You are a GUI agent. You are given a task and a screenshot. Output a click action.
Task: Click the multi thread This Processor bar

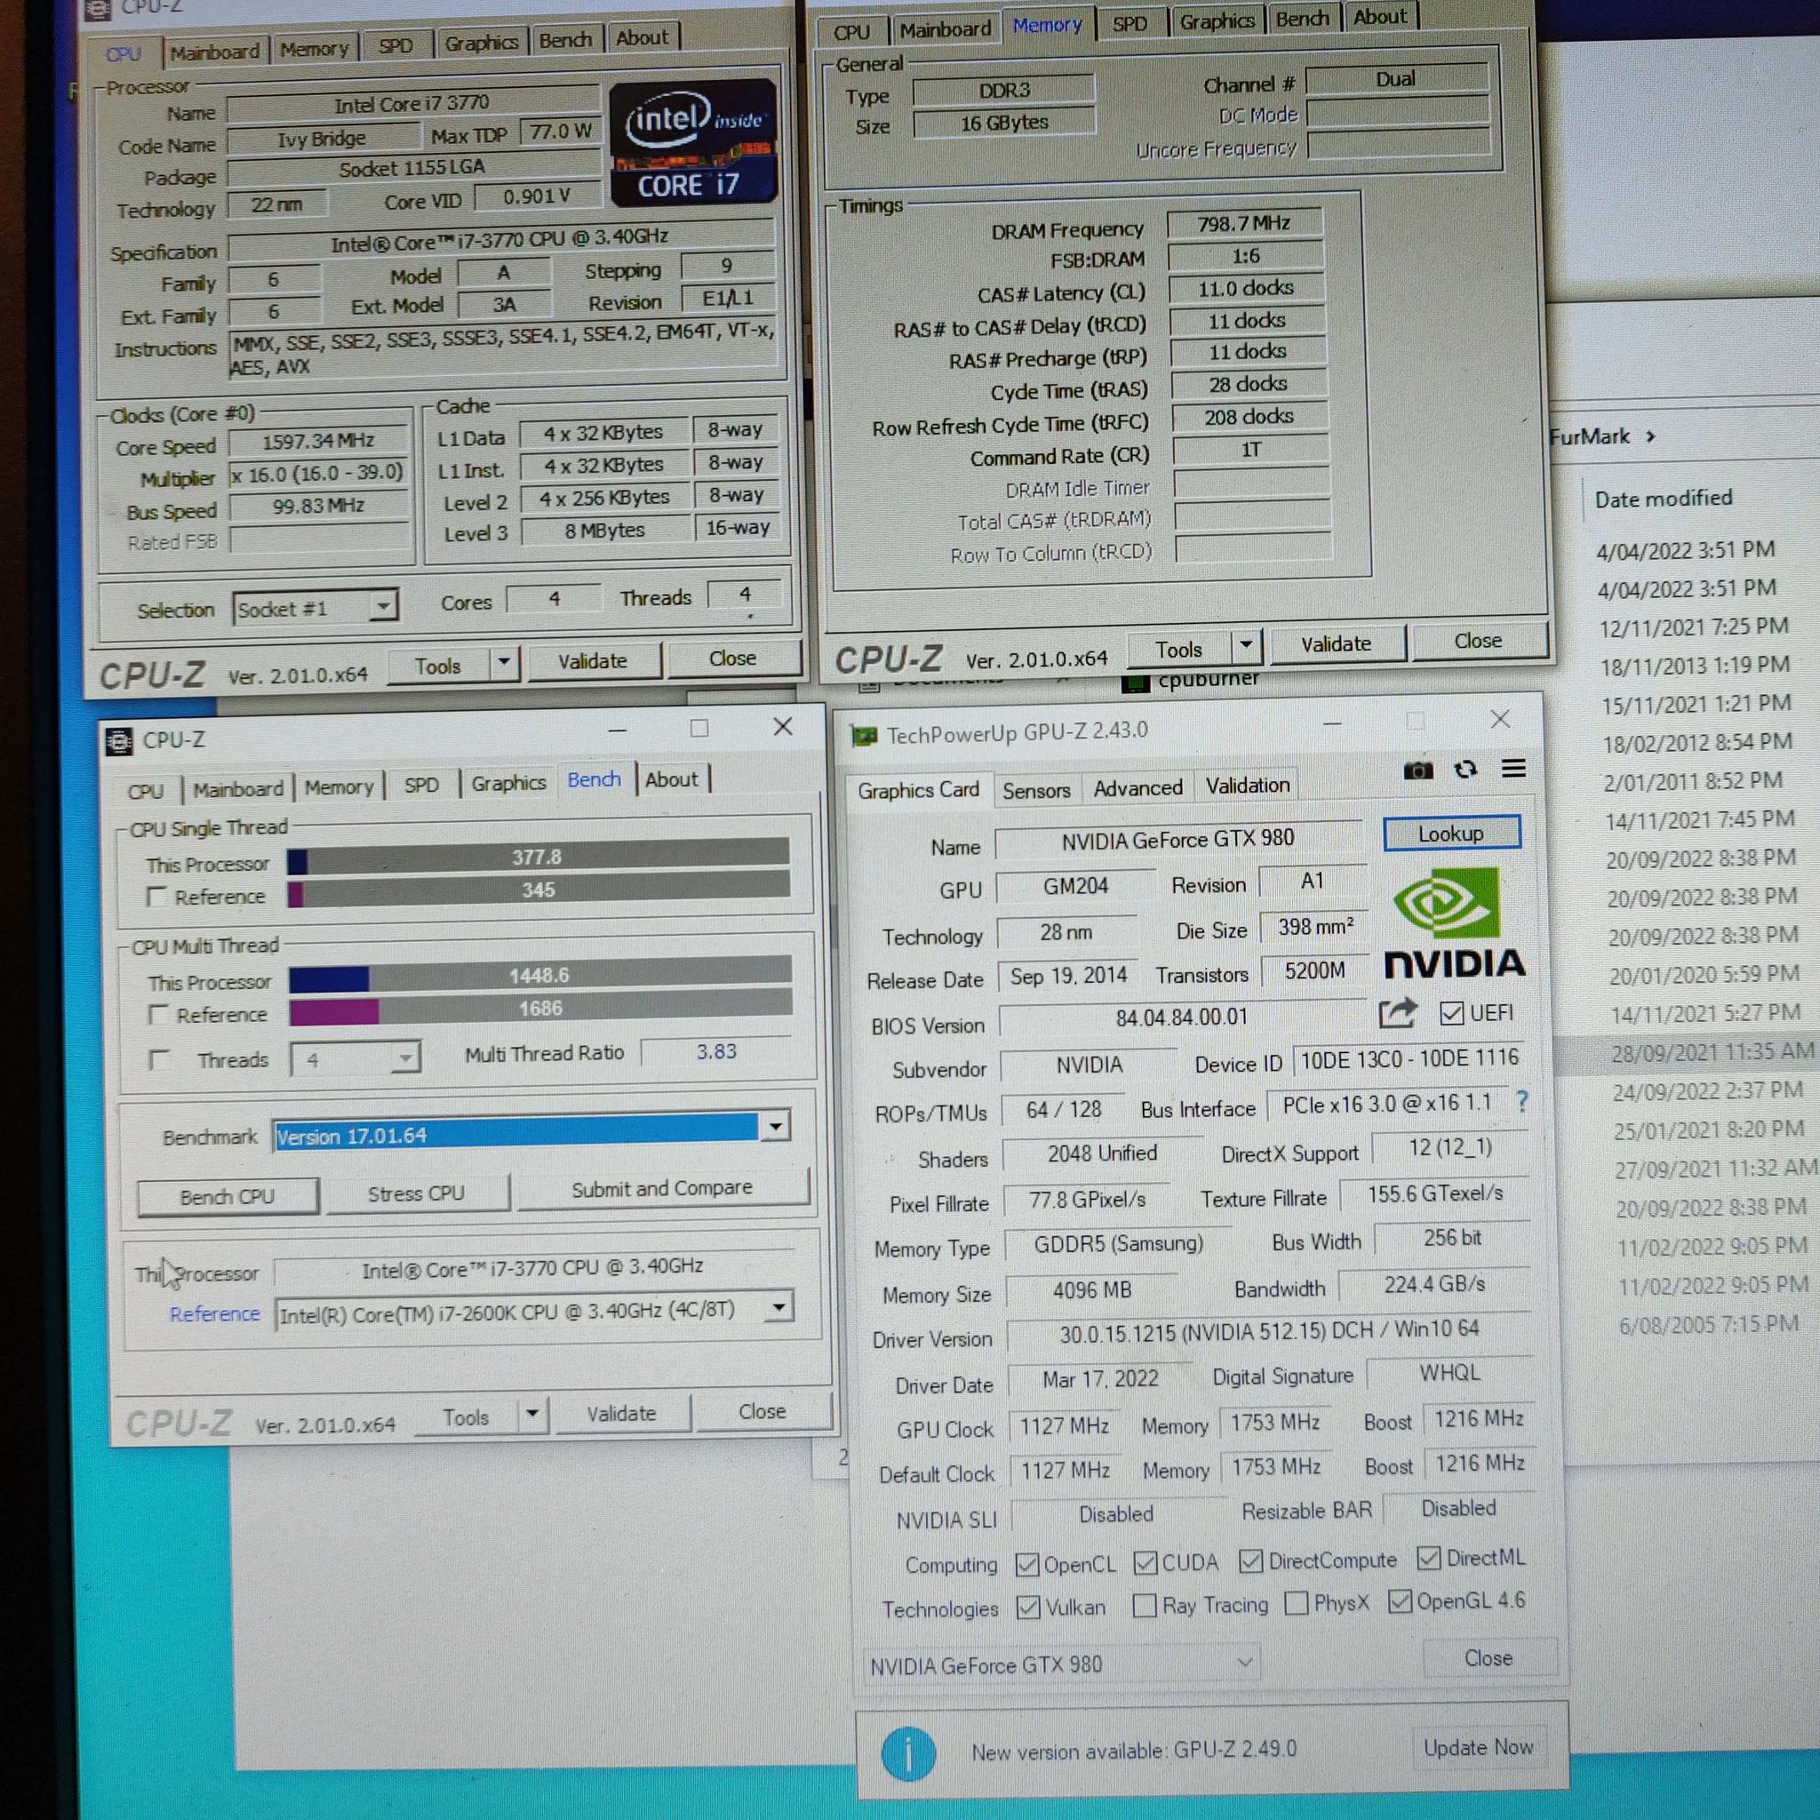[x=539, y=975]
